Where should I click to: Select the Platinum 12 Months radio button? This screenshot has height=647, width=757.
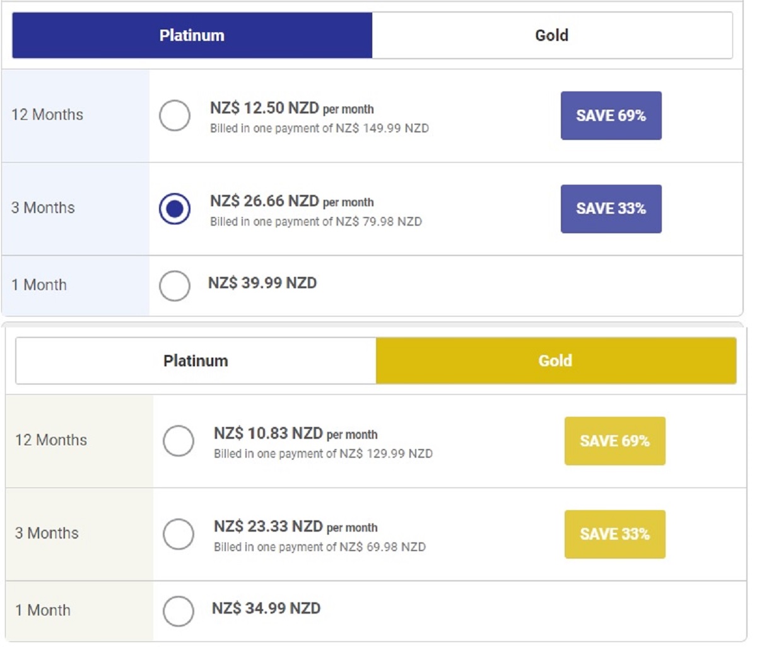(x=175, y=115)
